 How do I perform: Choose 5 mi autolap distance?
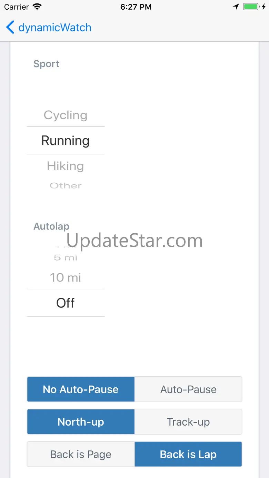pyautogui.click(x=66, y=258)
